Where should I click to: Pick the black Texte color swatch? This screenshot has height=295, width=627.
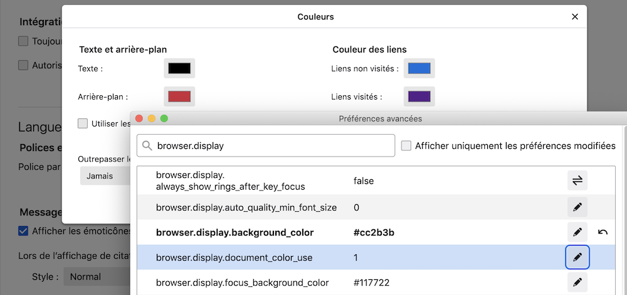point(179,68)
